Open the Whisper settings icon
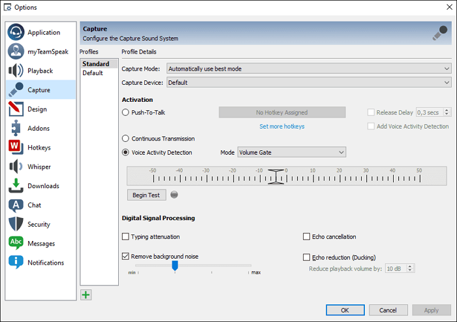Image resolution: width=457 pixels, height=322 pixels. coord(16,167)
